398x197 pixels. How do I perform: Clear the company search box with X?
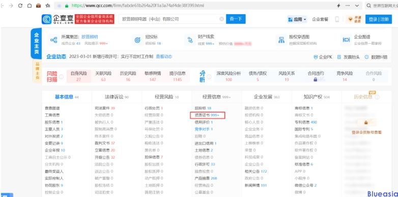point(221,19)
